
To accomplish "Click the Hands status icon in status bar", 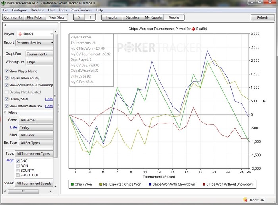I will coord(245,200).
